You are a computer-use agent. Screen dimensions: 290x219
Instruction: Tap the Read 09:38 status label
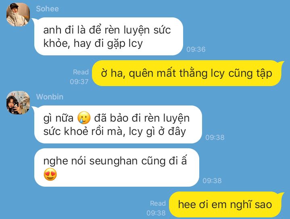(x=156, y=208)
